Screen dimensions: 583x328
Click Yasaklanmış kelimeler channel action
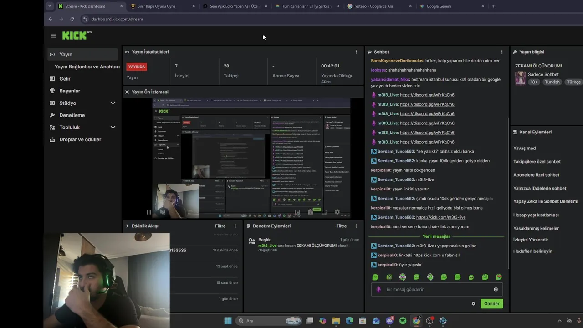[x=536, y=228]
